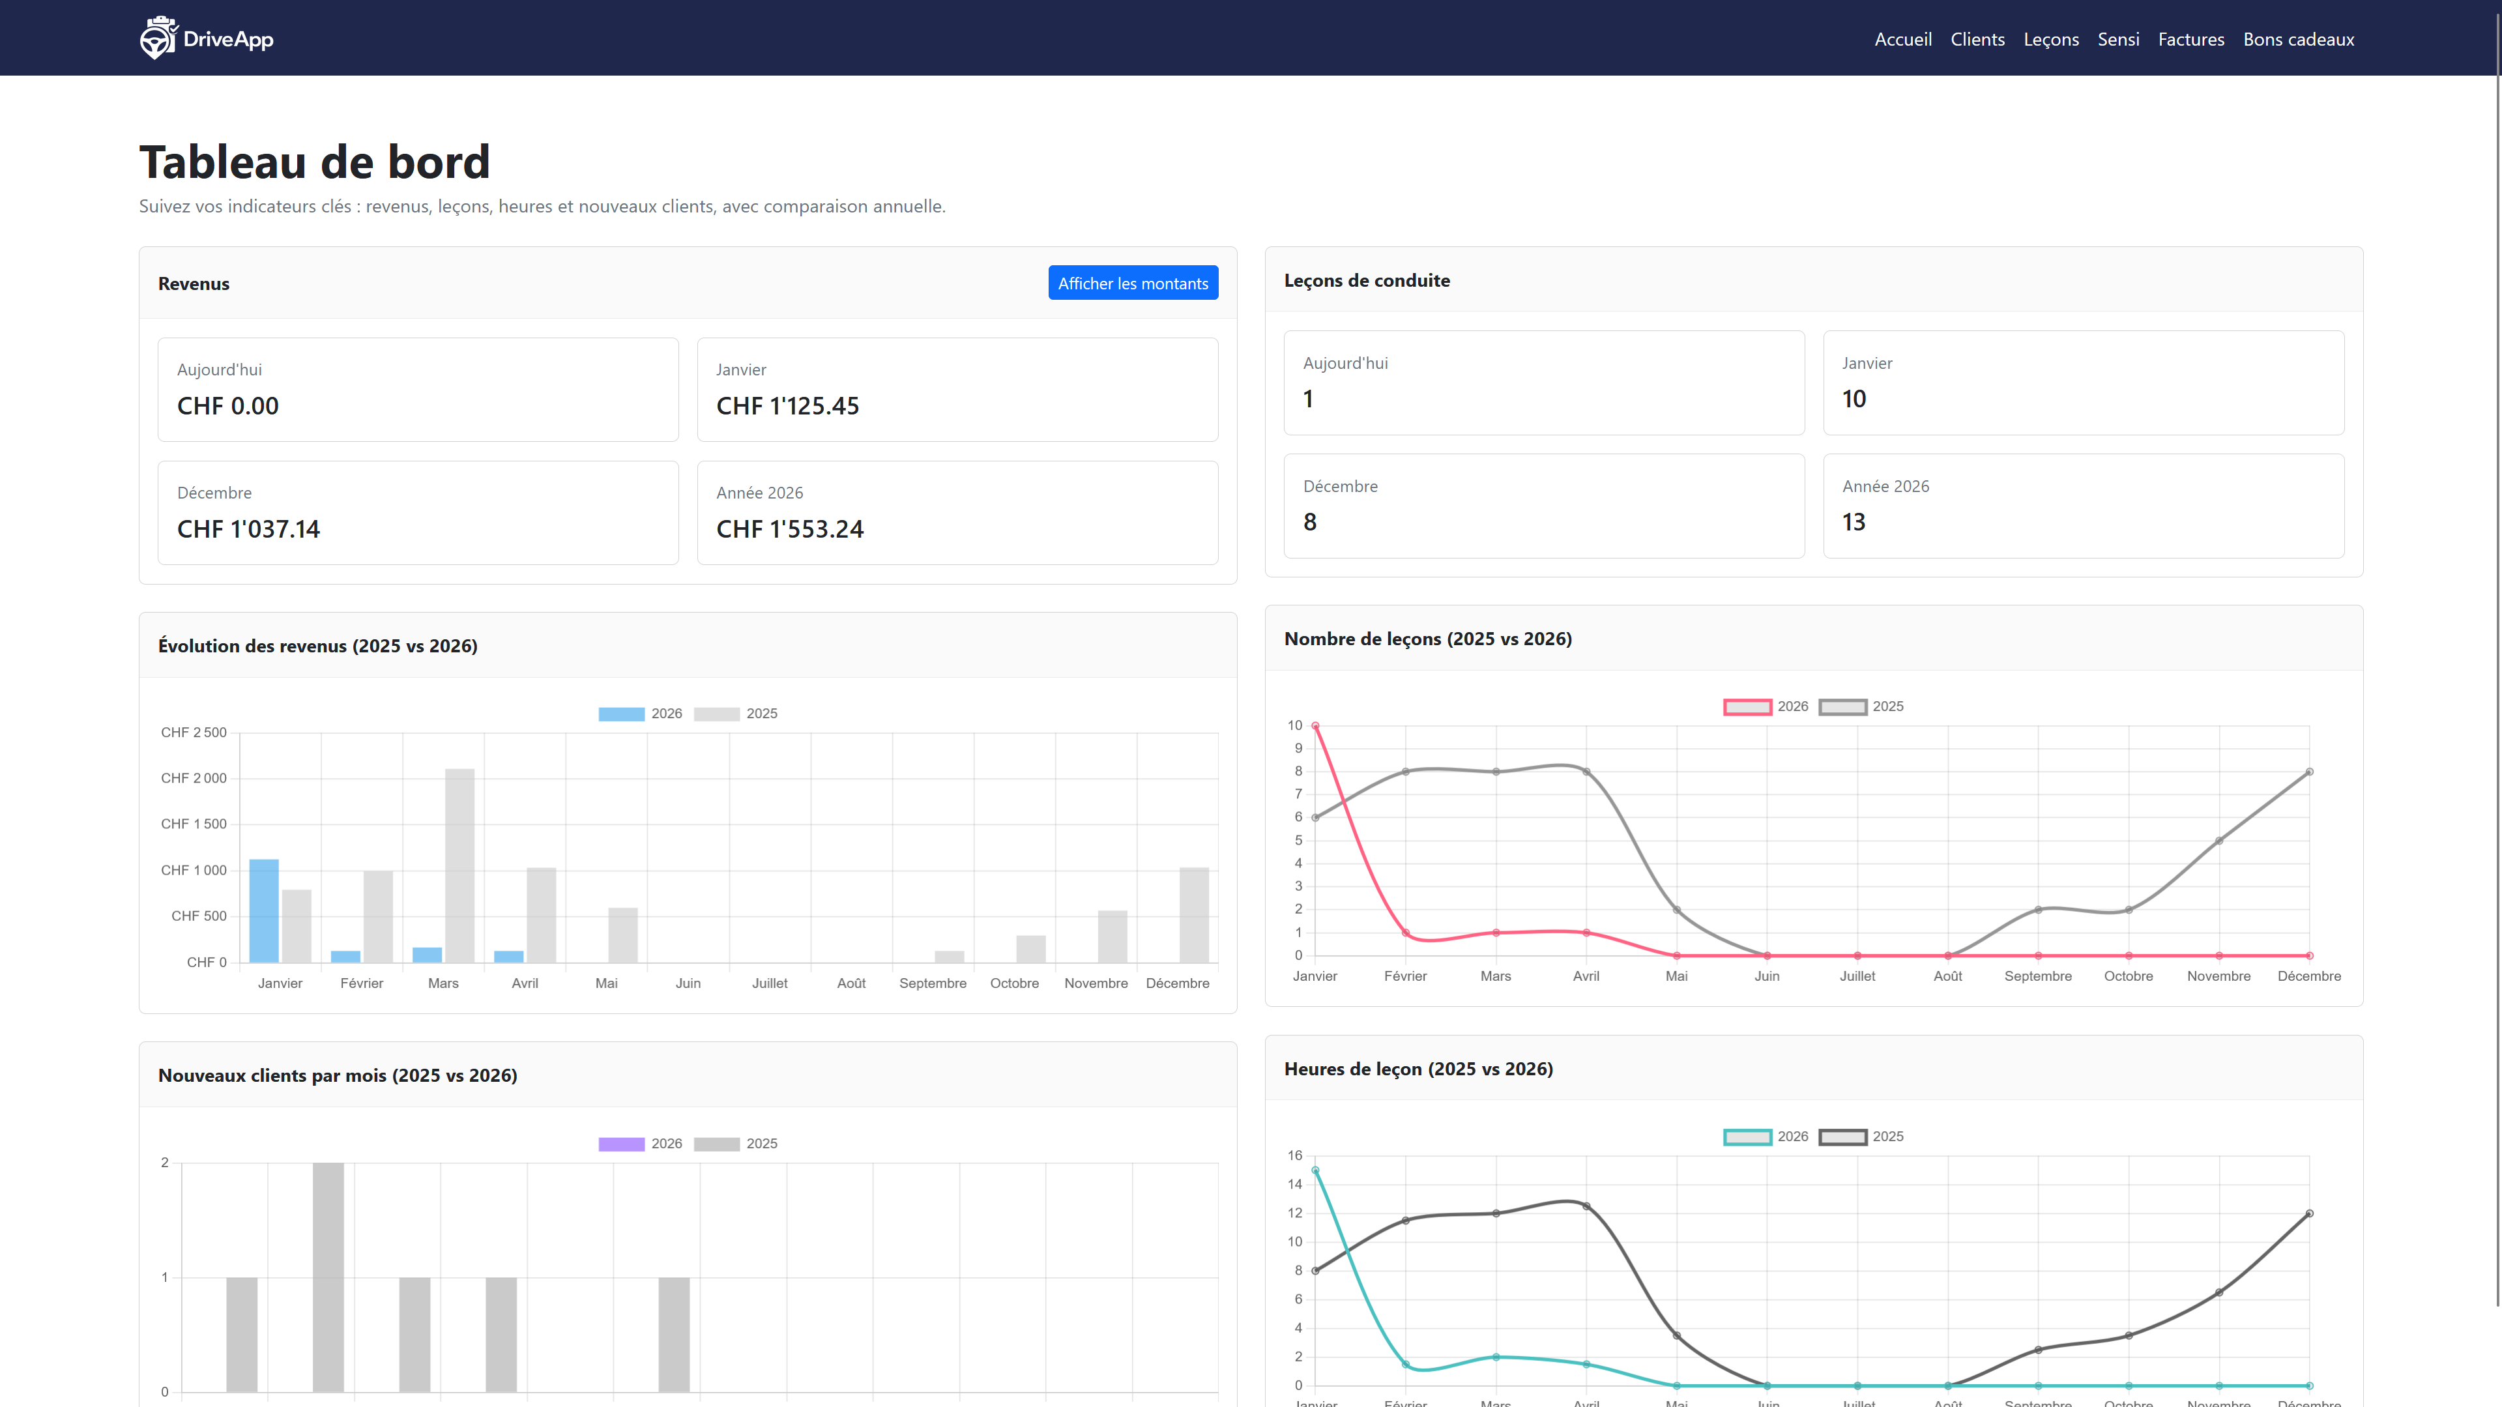Click the Année 2026 revenue card

coord(957,513)
